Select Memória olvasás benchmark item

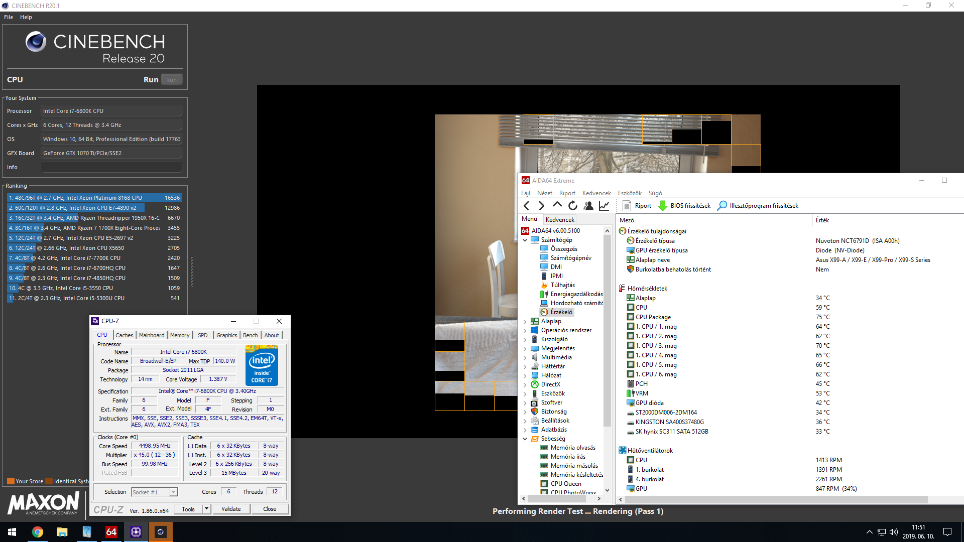pyautogui.click(x=568, y=448)
